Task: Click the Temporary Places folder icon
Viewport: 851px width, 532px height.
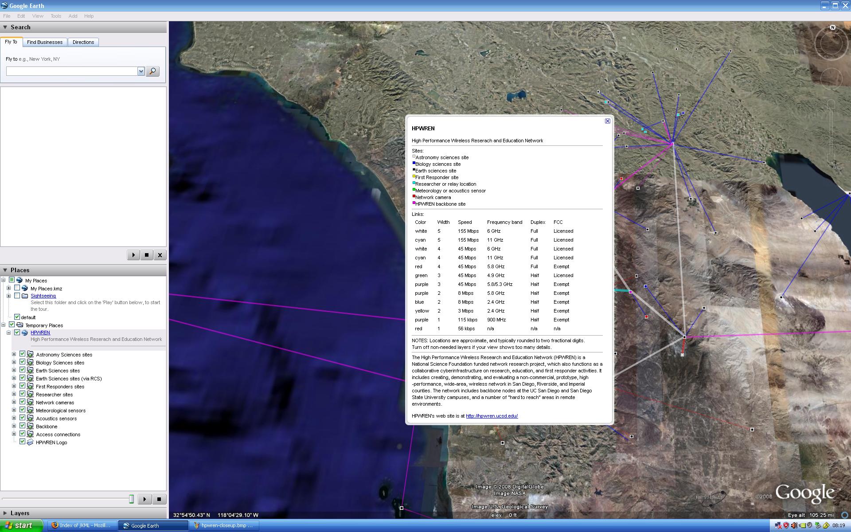Action: [20, 325]
